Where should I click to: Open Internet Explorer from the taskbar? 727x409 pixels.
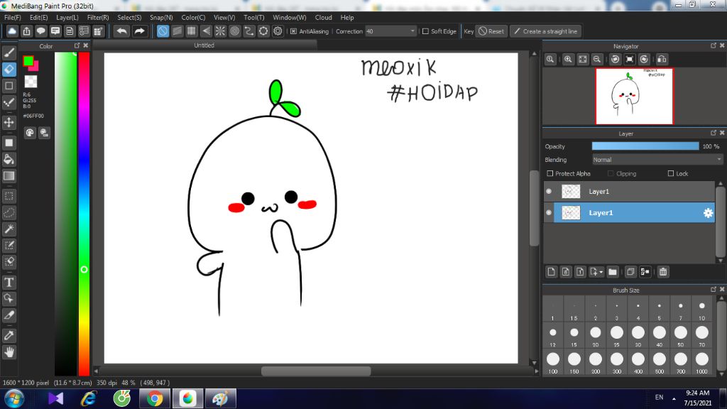[88, 399]
